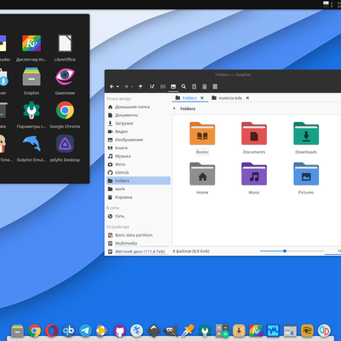Viewport: 341px width, 341px height.
Task: Open the GitHub place entry
Action: pyautogui.click(x=138, y=172)
